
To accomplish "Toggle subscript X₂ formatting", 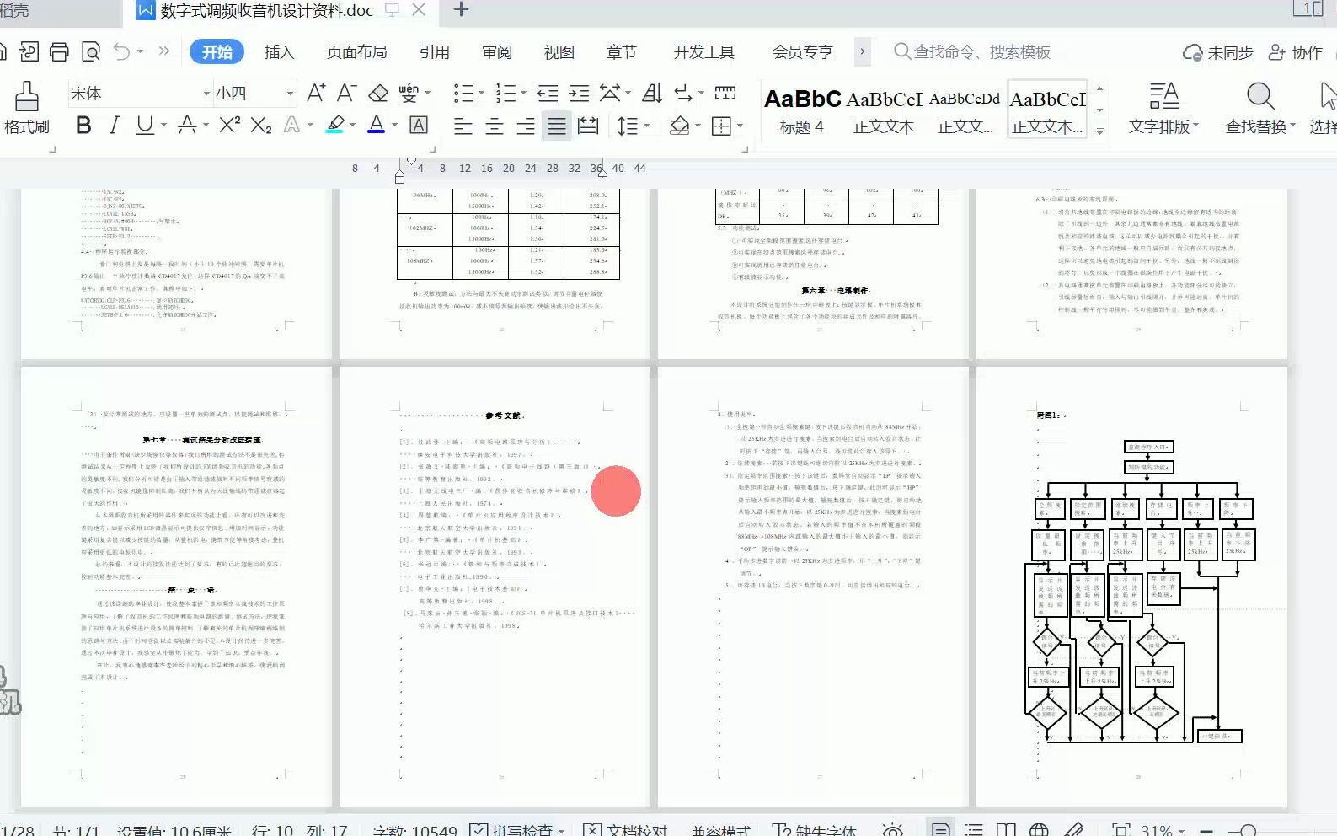I will (261, 126).
